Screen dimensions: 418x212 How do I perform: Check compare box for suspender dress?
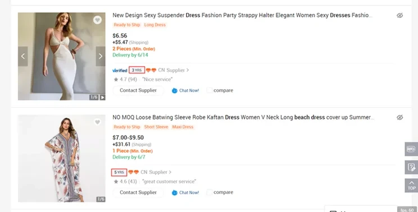coord(210,90)
